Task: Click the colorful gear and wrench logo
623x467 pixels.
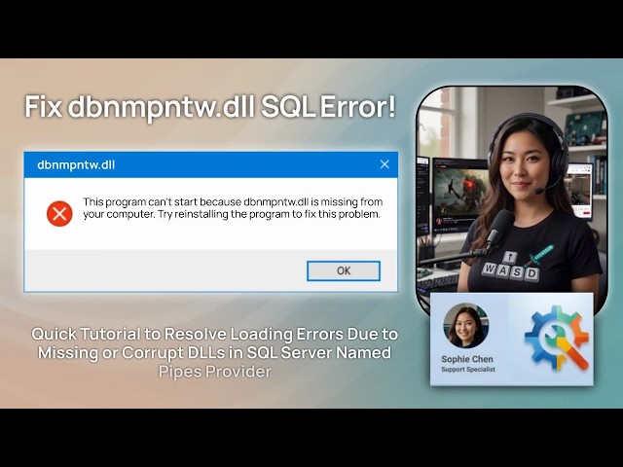Action: coord(556,338)
